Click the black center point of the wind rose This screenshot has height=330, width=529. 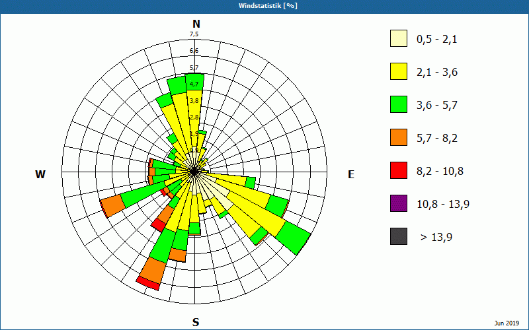click(x=194, y=172)
